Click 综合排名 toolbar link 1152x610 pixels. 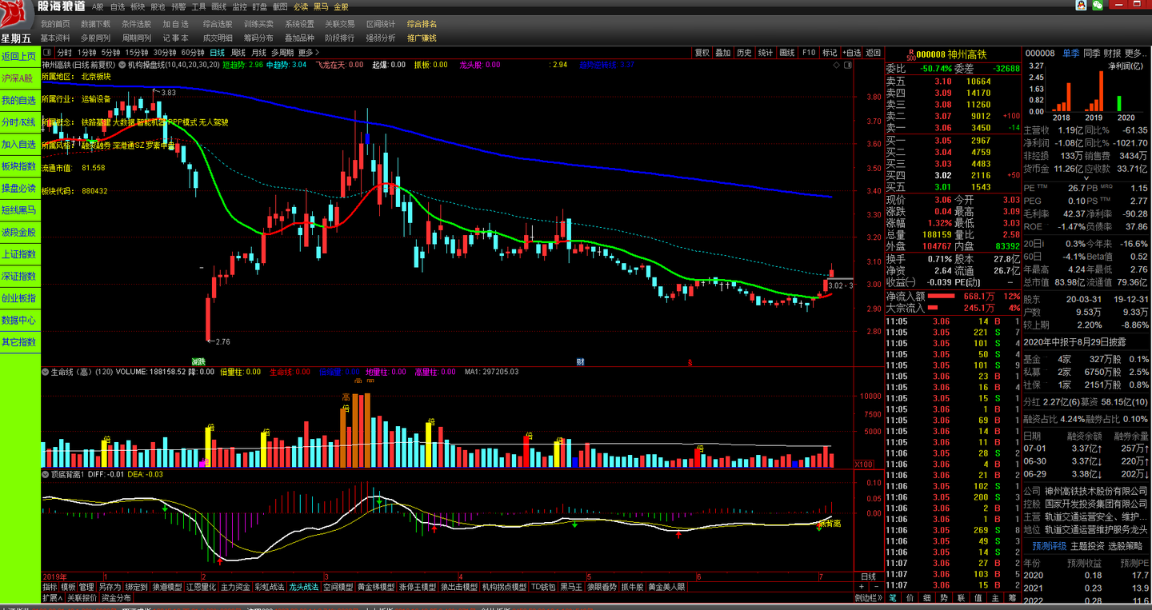(x=422, y=24)
